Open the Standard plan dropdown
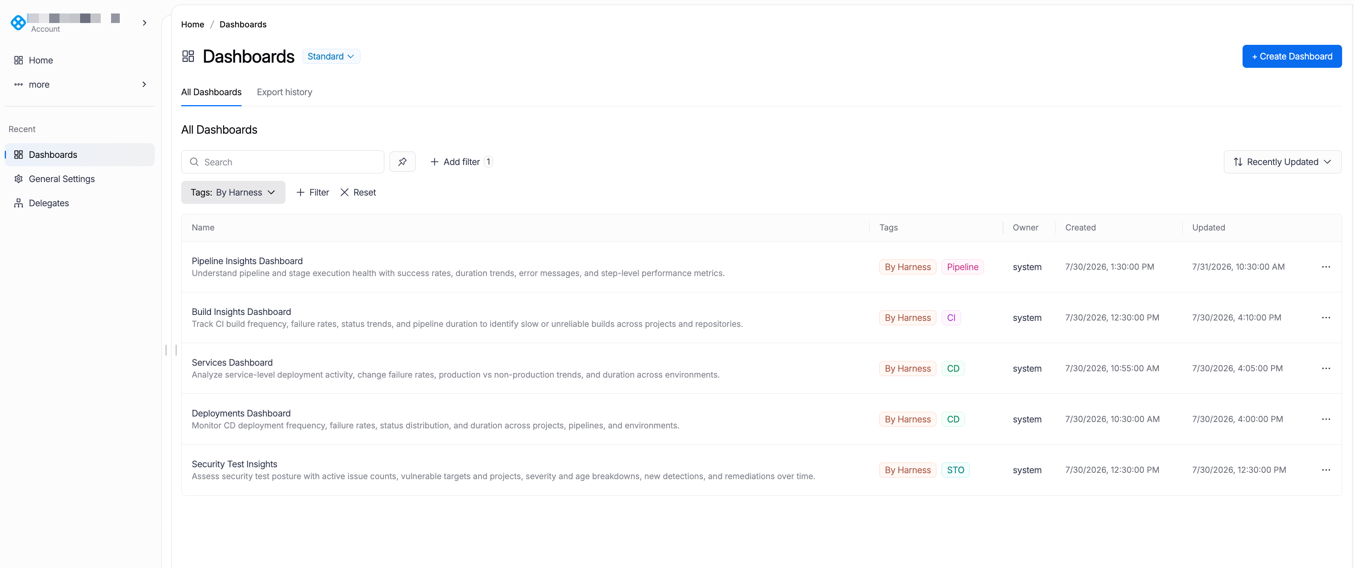 [x=331, y=56]
